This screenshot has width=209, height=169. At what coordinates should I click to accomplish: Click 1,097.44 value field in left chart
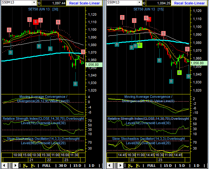[53, 3]
